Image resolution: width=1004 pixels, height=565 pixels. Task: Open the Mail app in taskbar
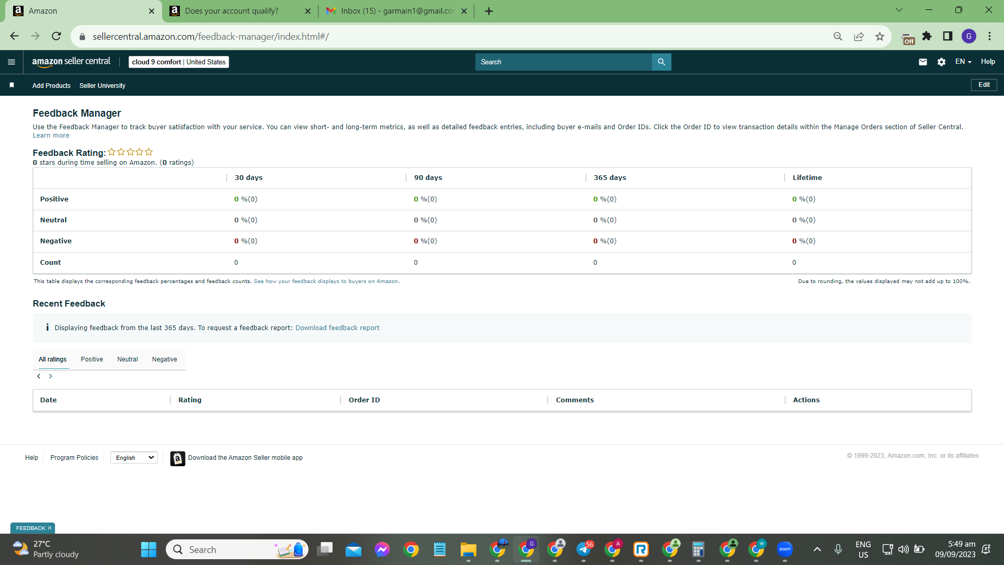[x=353, y=549]
